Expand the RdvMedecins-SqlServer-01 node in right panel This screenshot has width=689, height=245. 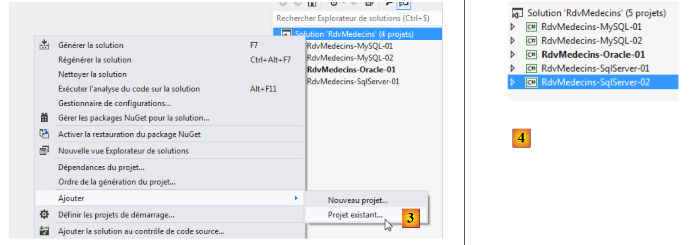[513, 69]
